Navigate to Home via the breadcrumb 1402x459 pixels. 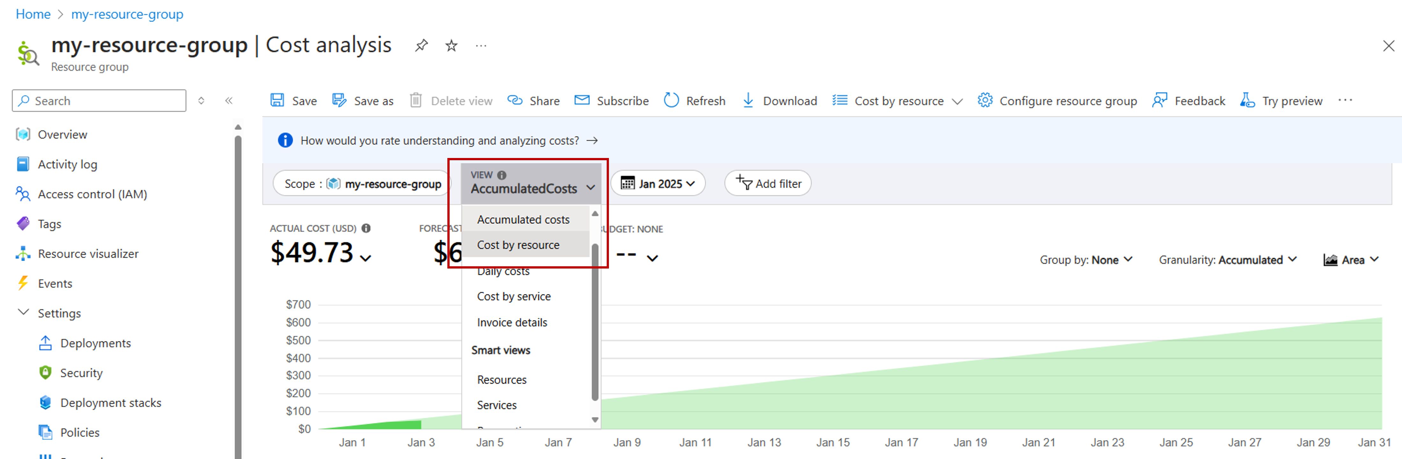pyautogui.click(x=33, y=14)
